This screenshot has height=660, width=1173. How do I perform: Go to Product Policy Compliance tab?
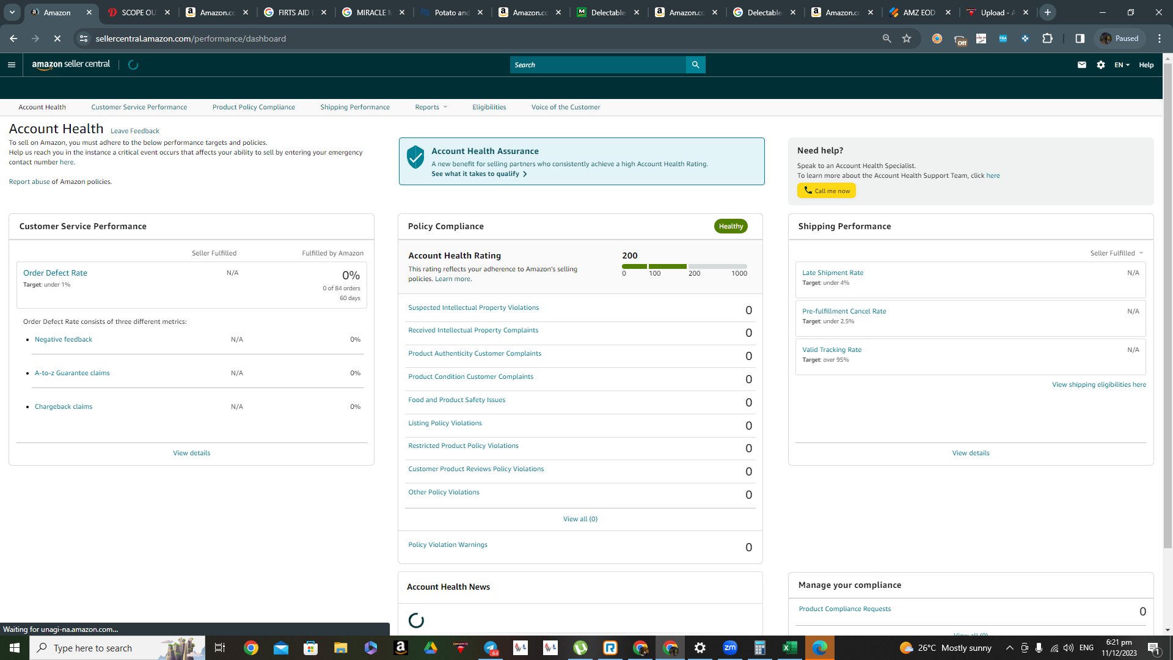[254, 107]
